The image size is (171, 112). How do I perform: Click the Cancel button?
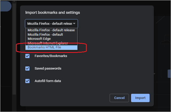pyautogui.click(x=119, y=98)
